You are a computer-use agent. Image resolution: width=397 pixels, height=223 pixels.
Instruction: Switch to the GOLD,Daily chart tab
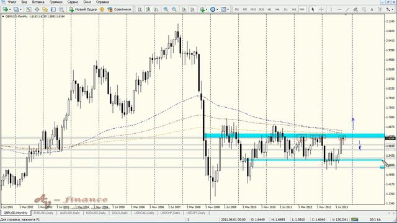[x=120, y=213]
